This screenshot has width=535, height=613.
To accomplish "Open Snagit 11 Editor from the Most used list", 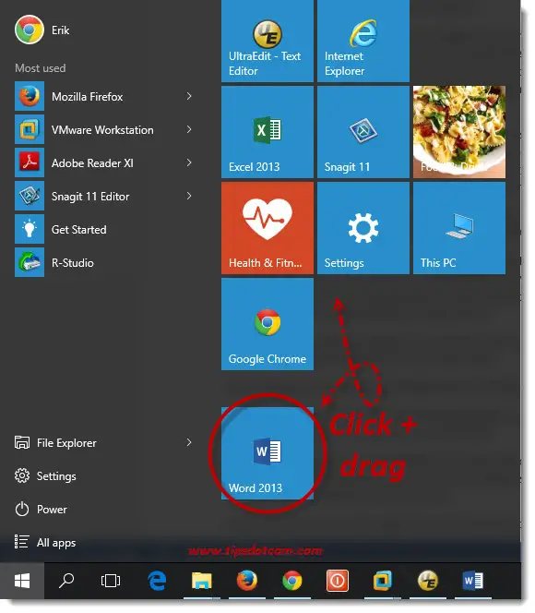I will 105,196.
